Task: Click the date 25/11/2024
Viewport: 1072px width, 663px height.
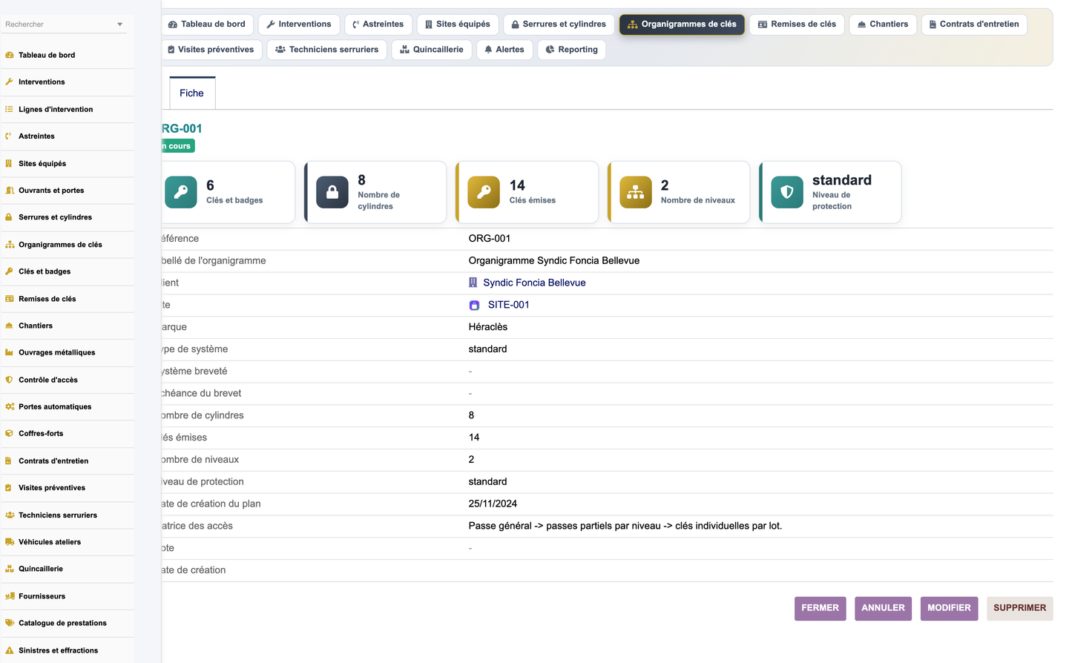Action: (x=493, y=504)
